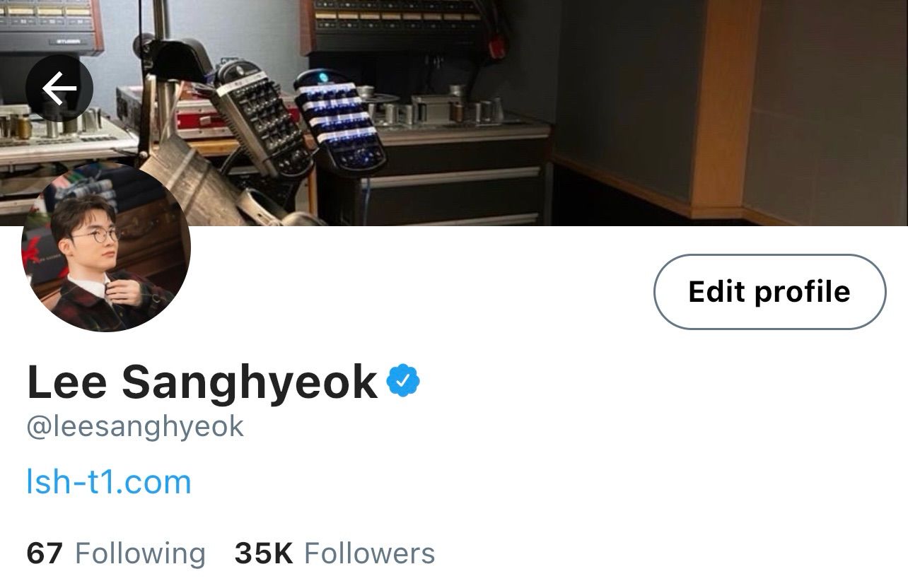
Task: Open the studio header banner image
Action: (454, 113)
